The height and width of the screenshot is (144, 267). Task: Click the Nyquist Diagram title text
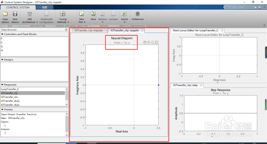[122, 38]
